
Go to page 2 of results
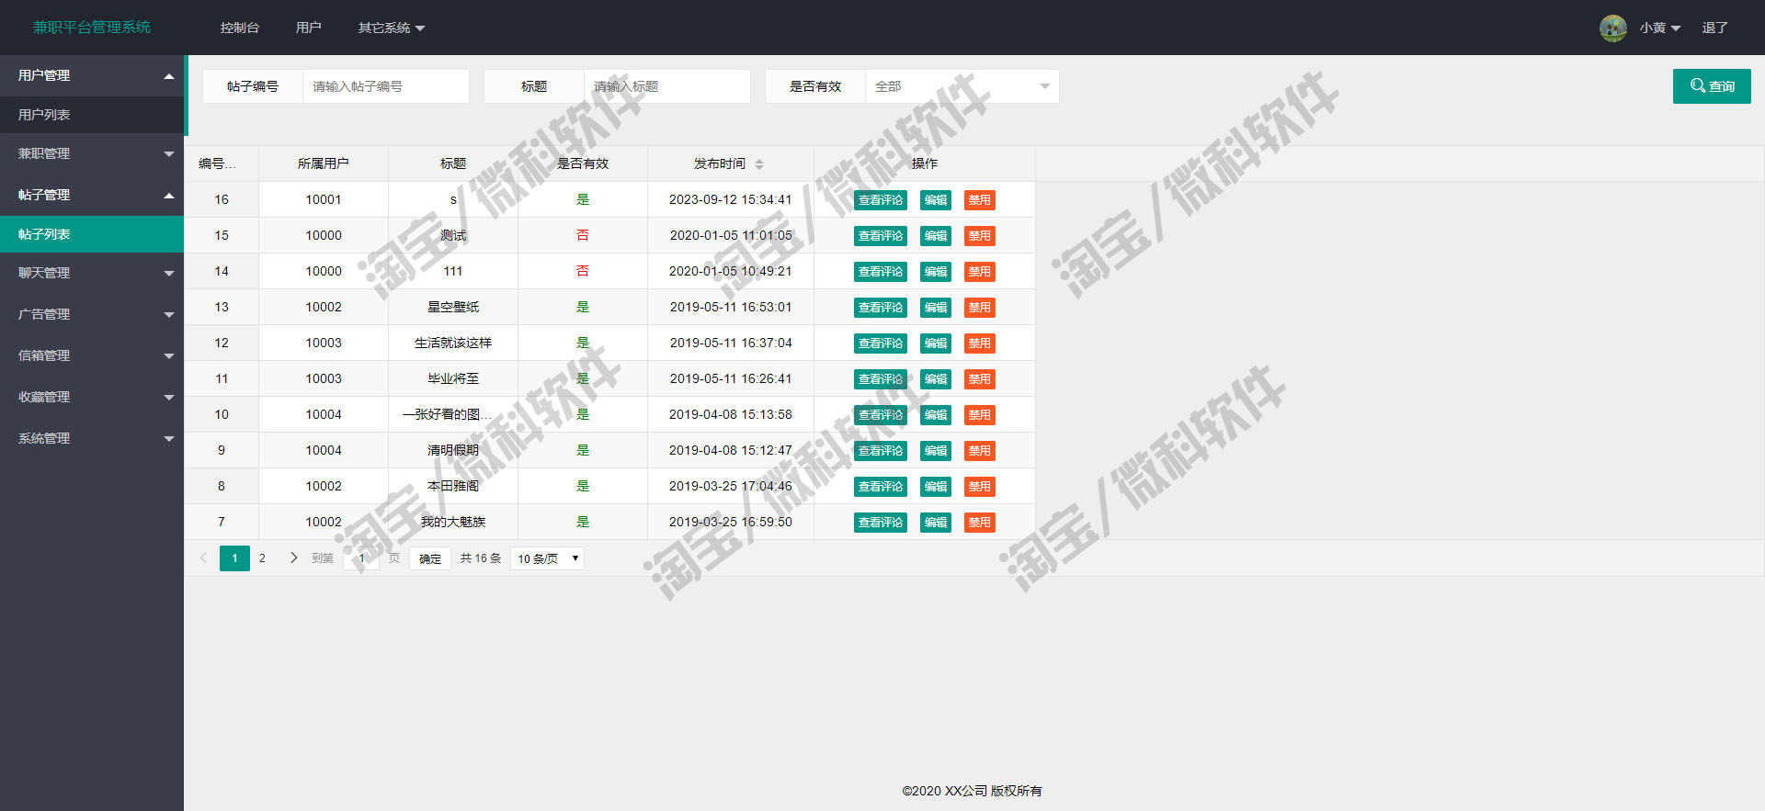point(262,558)
